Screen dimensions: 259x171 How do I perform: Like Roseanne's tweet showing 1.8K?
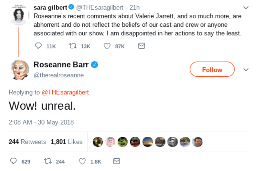(82, 161)
